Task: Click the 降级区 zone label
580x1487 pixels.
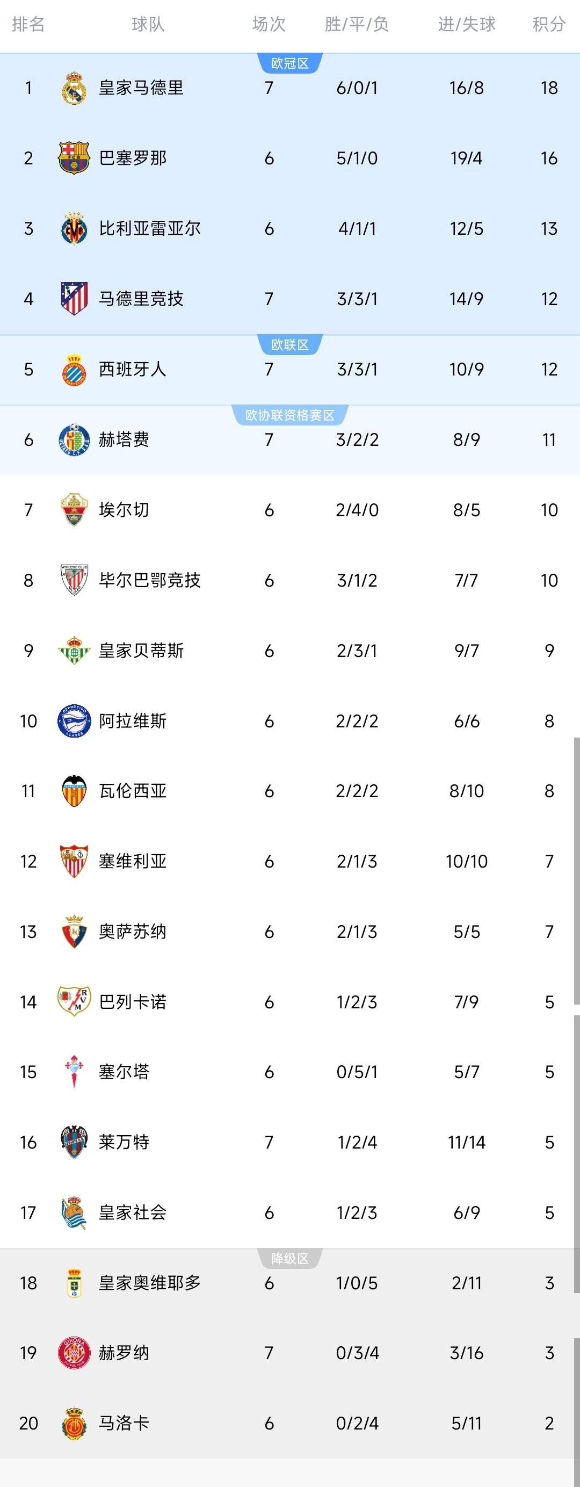Action: click(x=289, y=1259)
